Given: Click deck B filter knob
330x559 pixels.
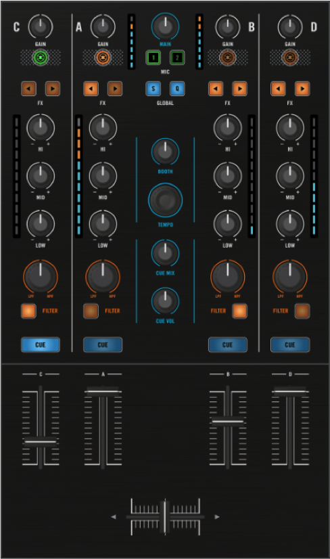Looking at the screenshot, I should point(227,277).
